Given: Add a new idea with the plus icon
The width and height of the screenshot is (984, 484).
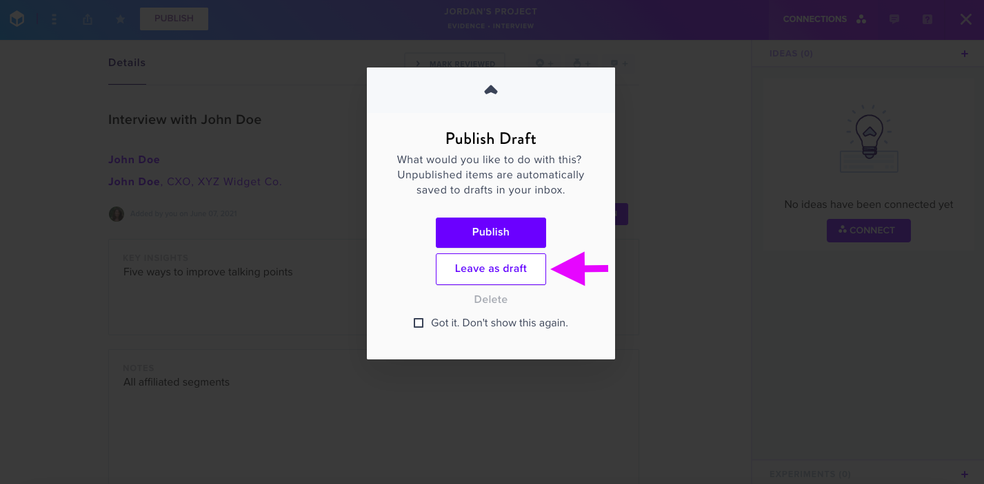Looking at the screenshot, I should tap(965, 54).
